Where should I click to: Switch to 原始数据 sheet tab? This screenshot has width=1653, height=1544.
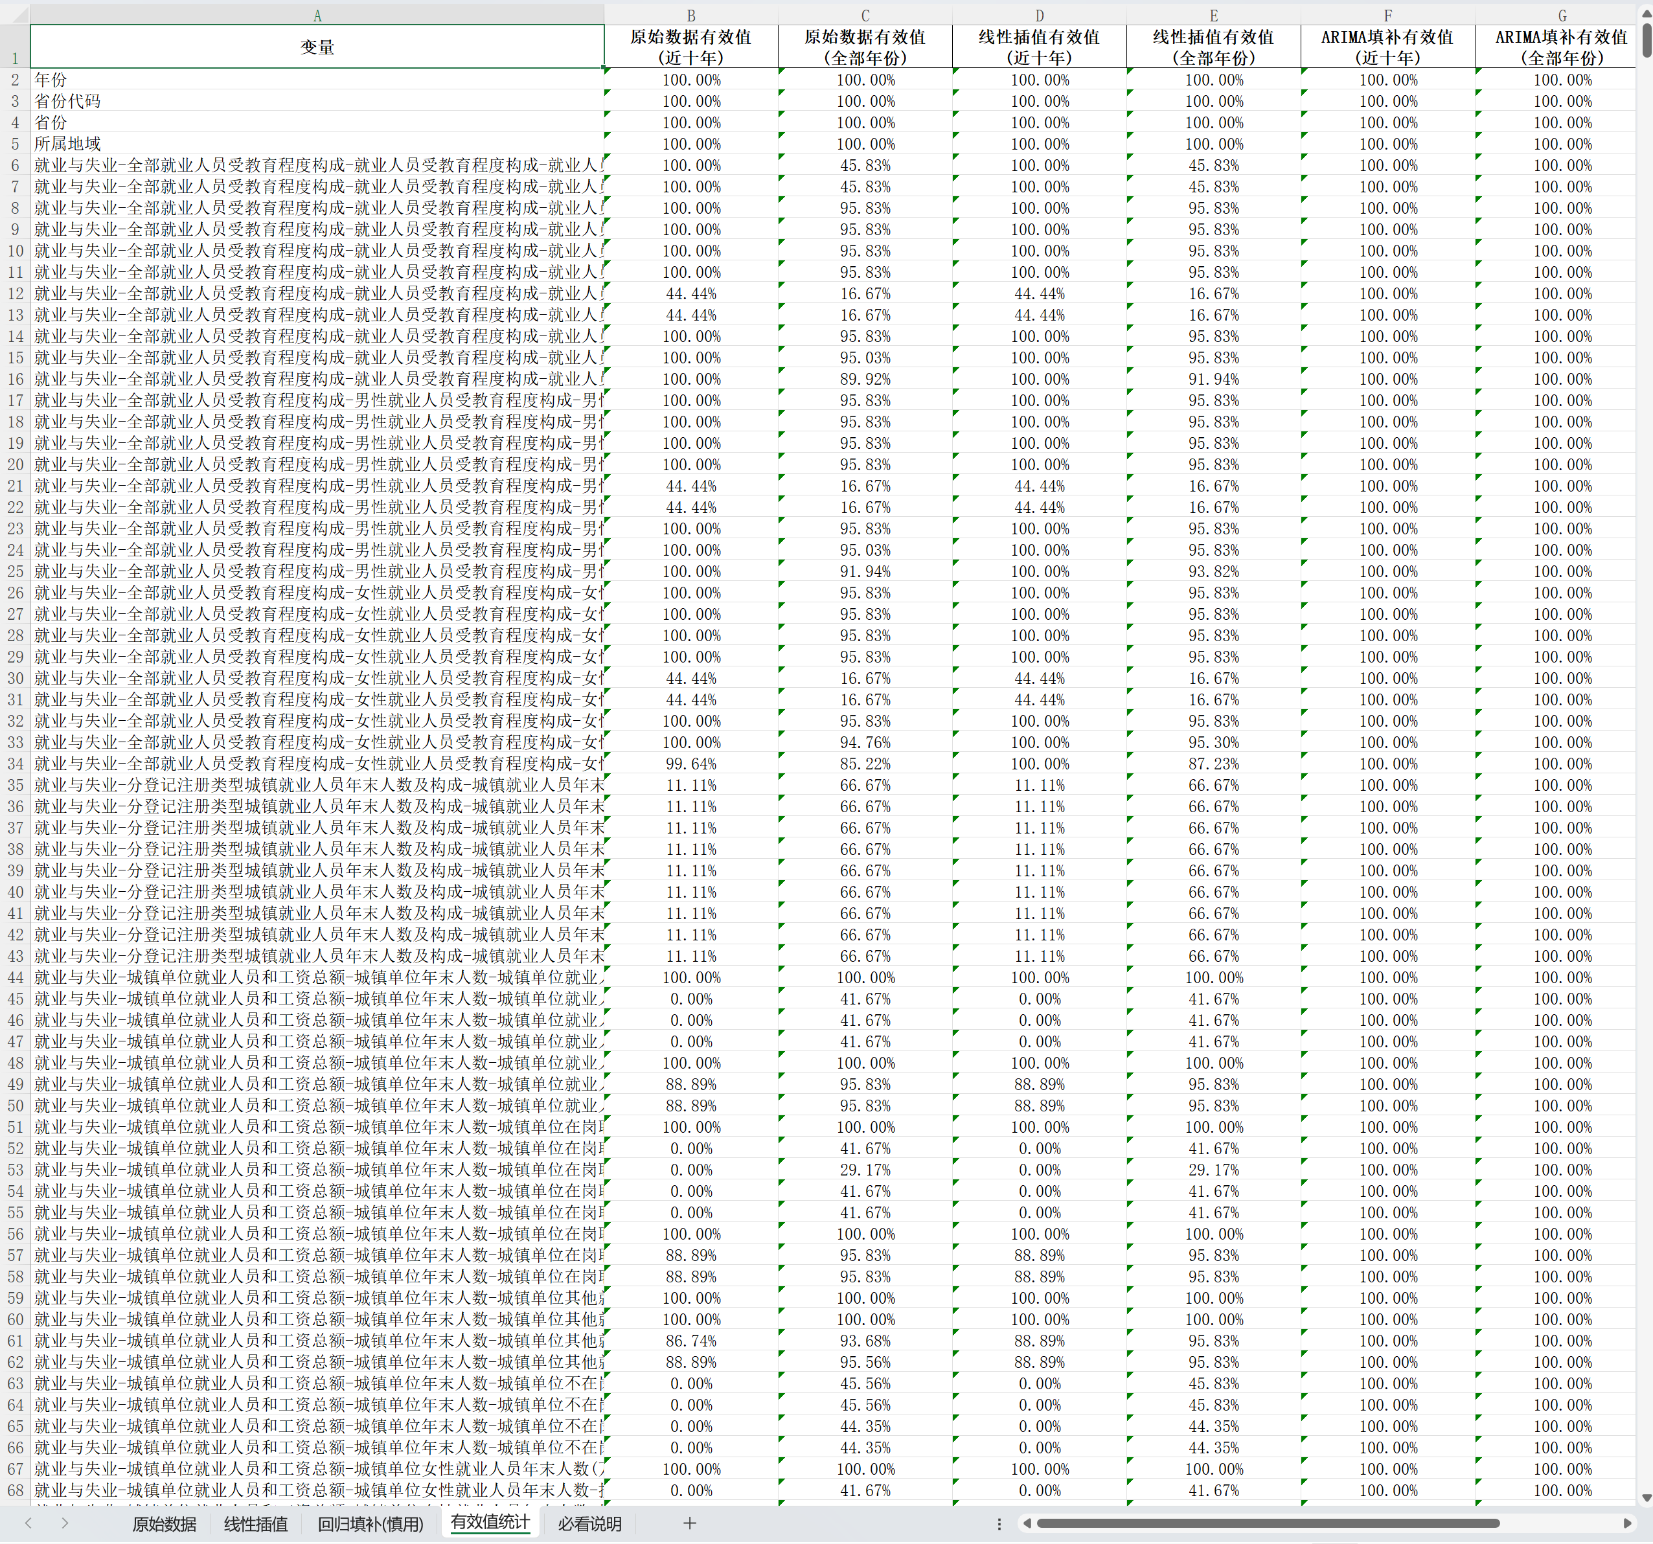coord(164,1524)
